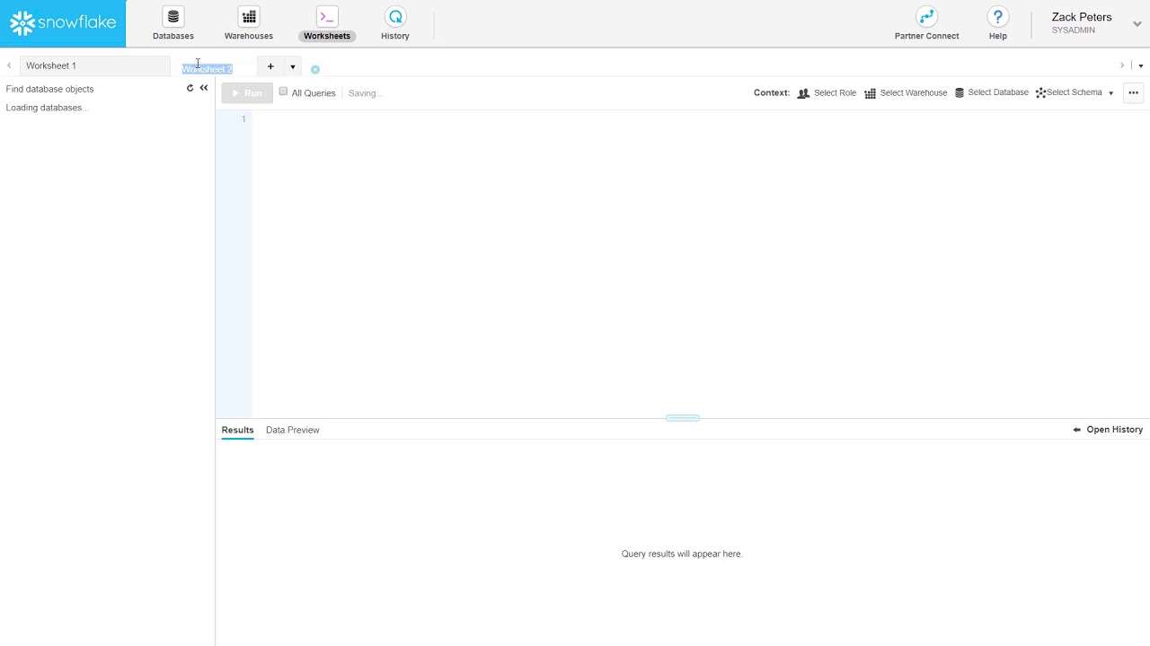1150x646 pixels.
Task: Open Partner Connect
Action: click(926, 24)
